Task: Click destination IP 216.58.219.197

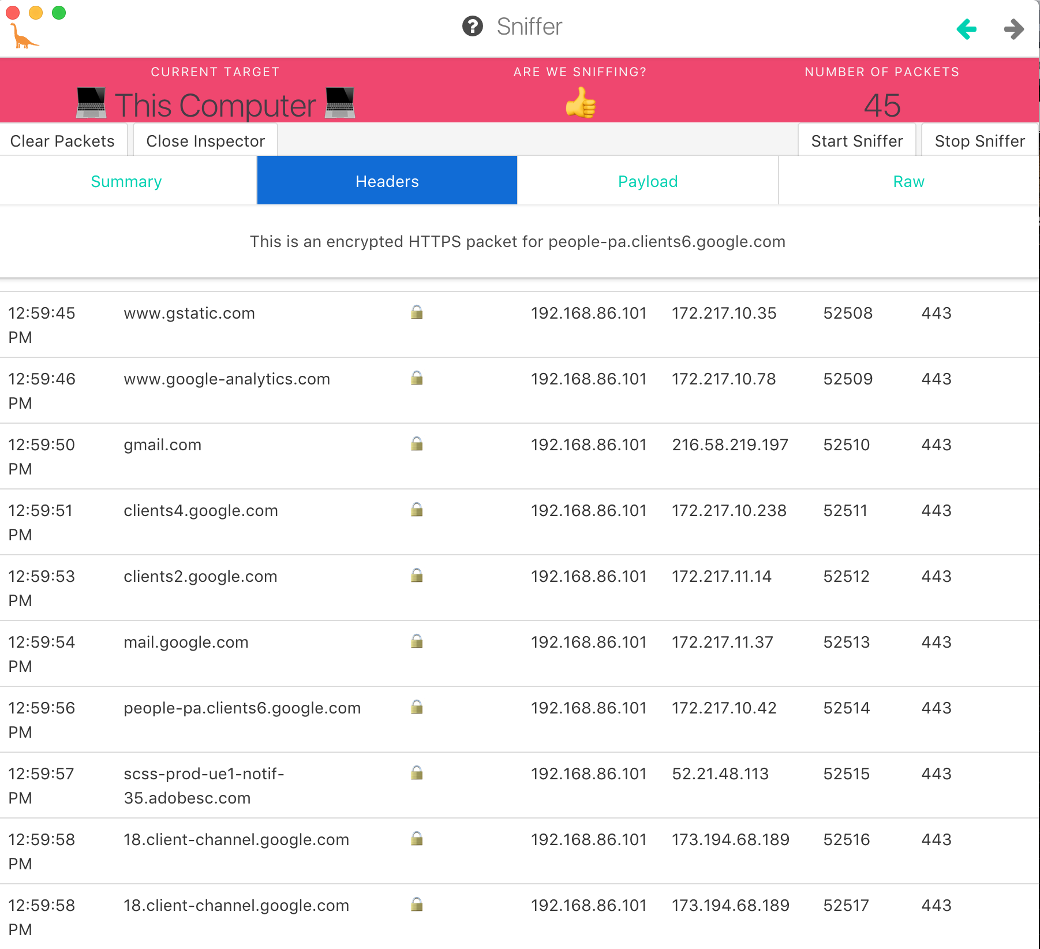Action: click(730, 445)
